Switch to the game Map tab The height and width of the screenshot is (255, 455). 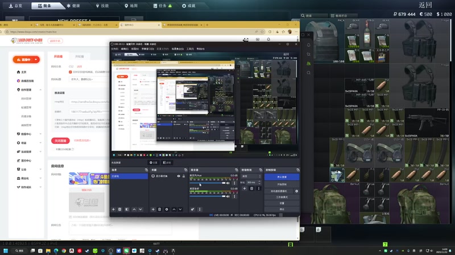[x=131, y=6]
